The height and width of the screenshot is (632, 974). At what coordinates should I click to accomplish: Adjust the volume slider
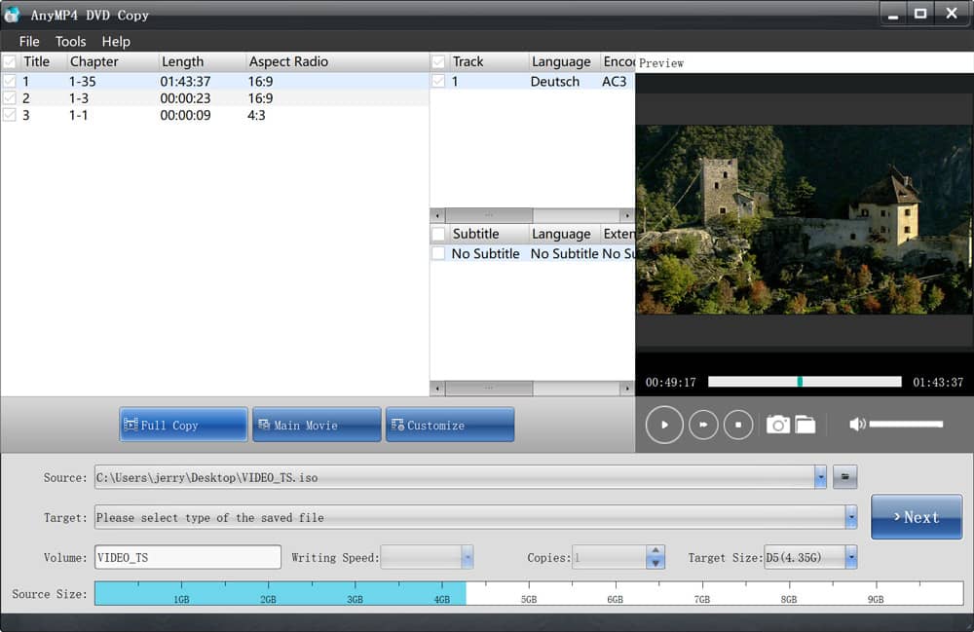906,425
